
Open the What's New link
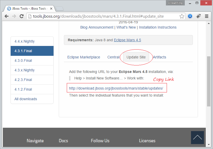click(126, 27)
